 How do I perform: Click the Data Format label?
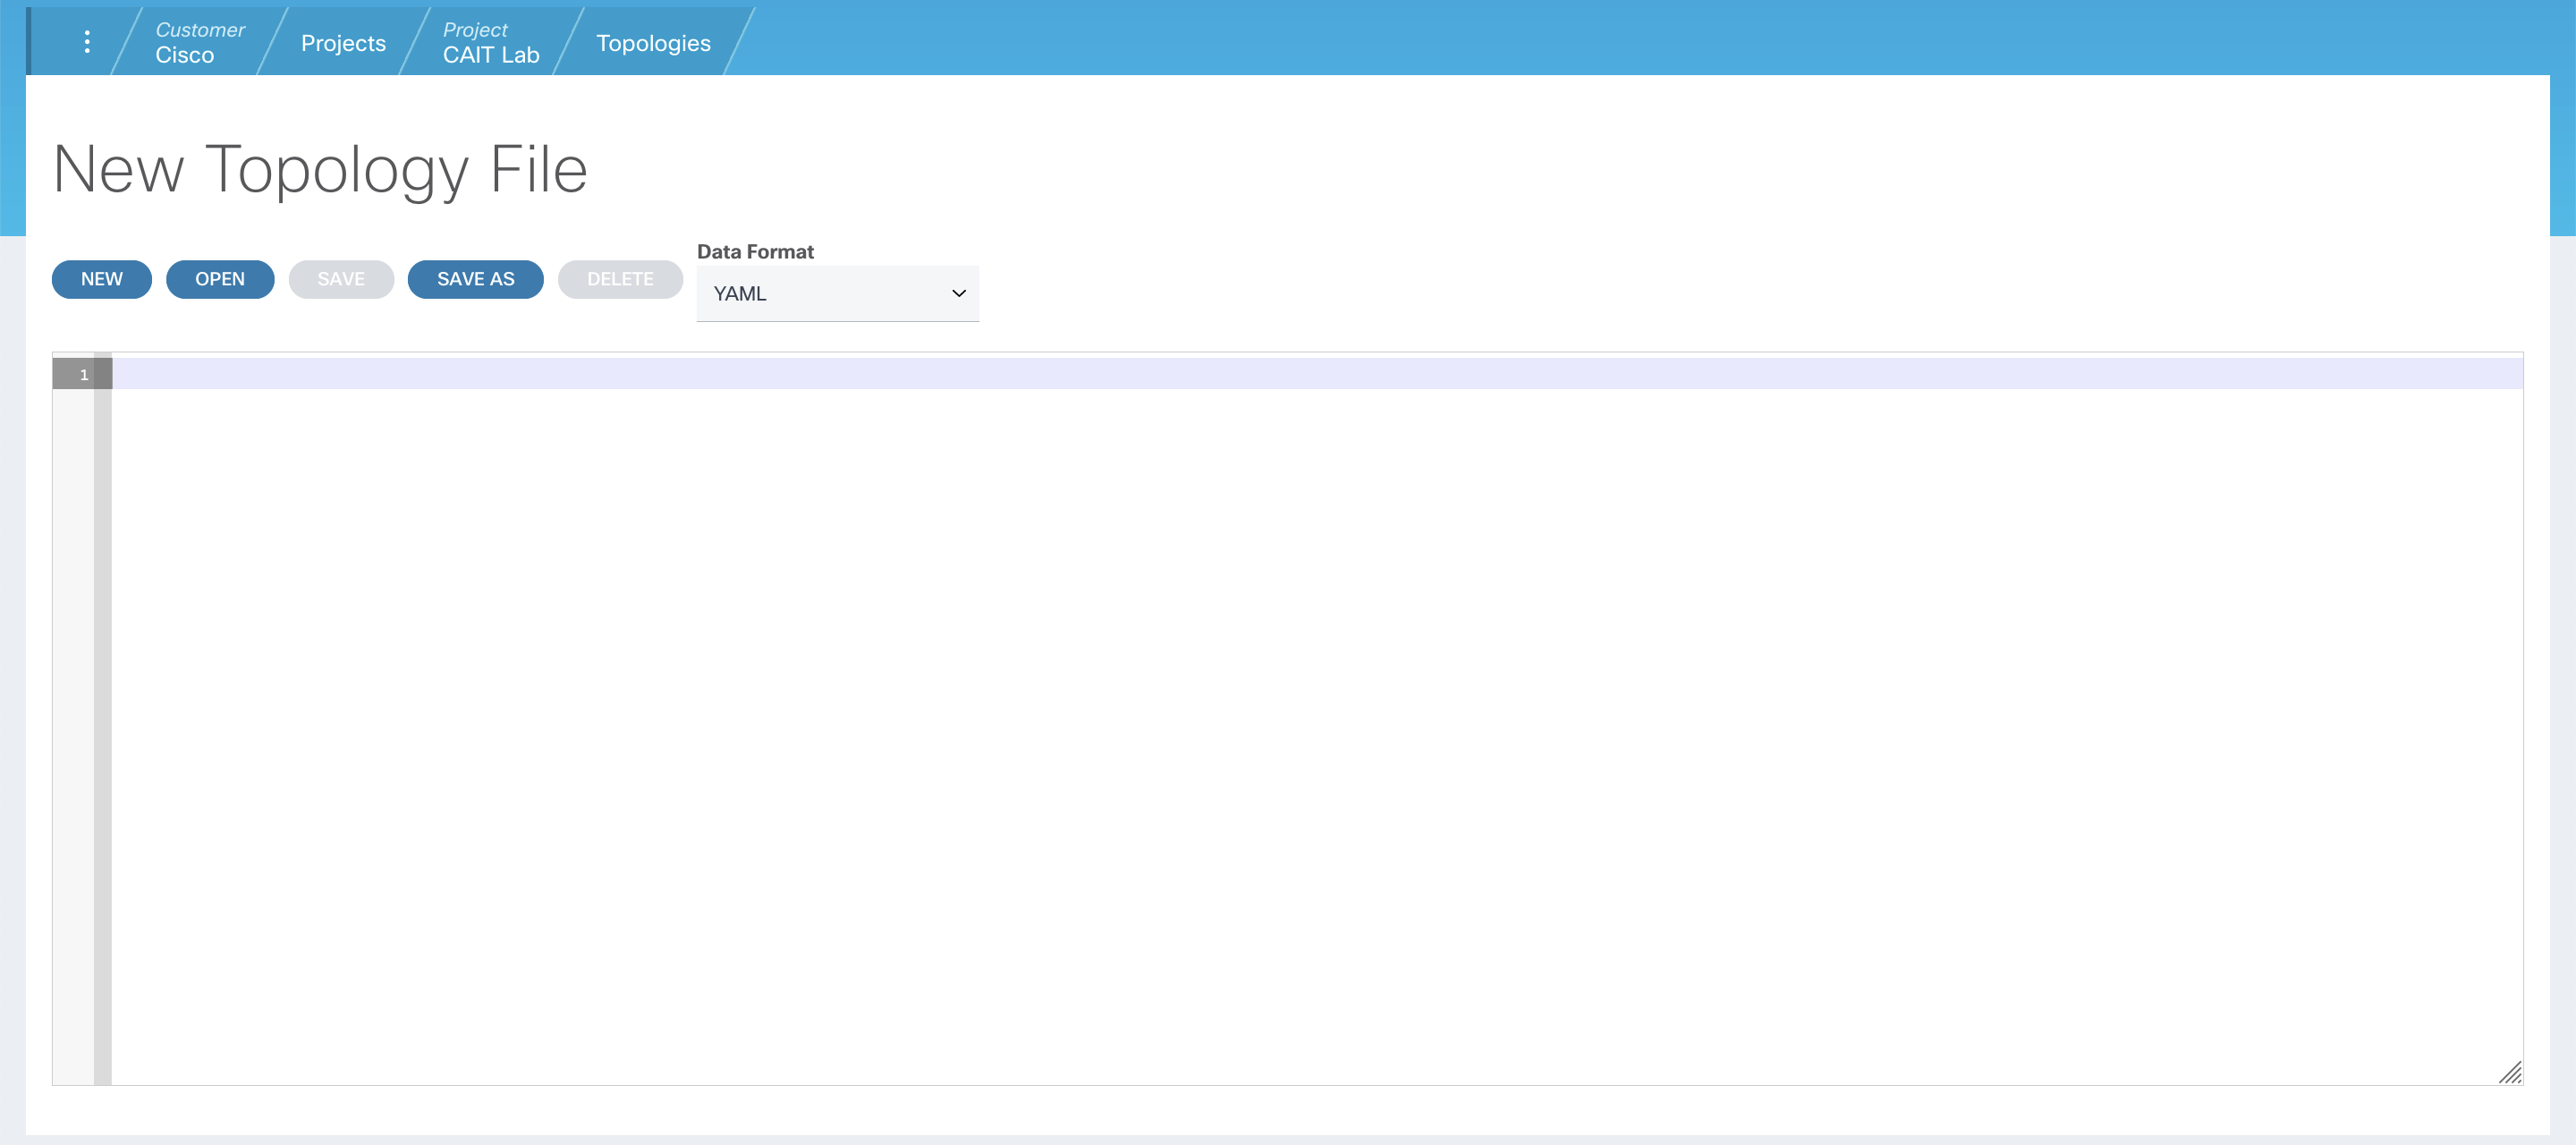click(755, 252)
